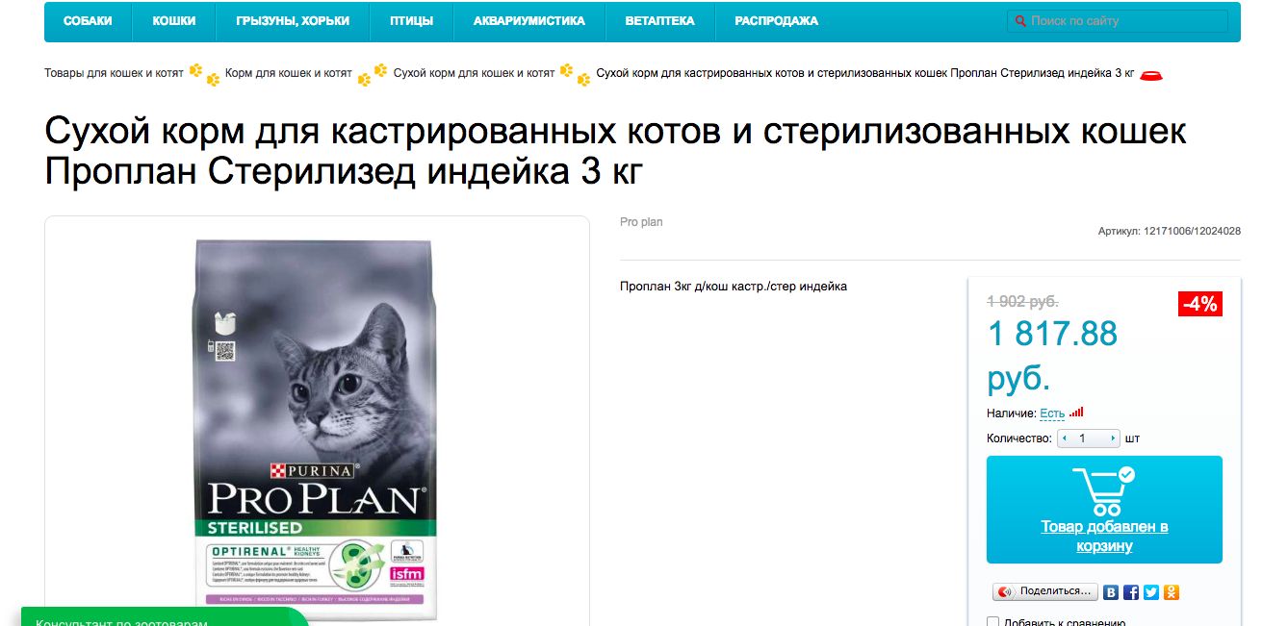This screenshot has height=626, width=1288.
Task: Tick the 'Добавить к сравнению' checkbox
Action: [993, 622]
